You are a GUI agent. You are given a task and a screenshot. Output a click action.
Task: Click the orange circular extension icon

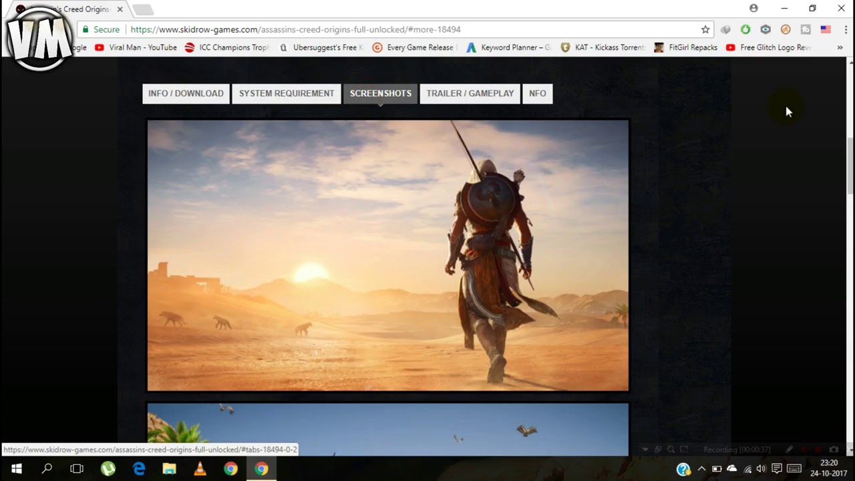point(786,29)
